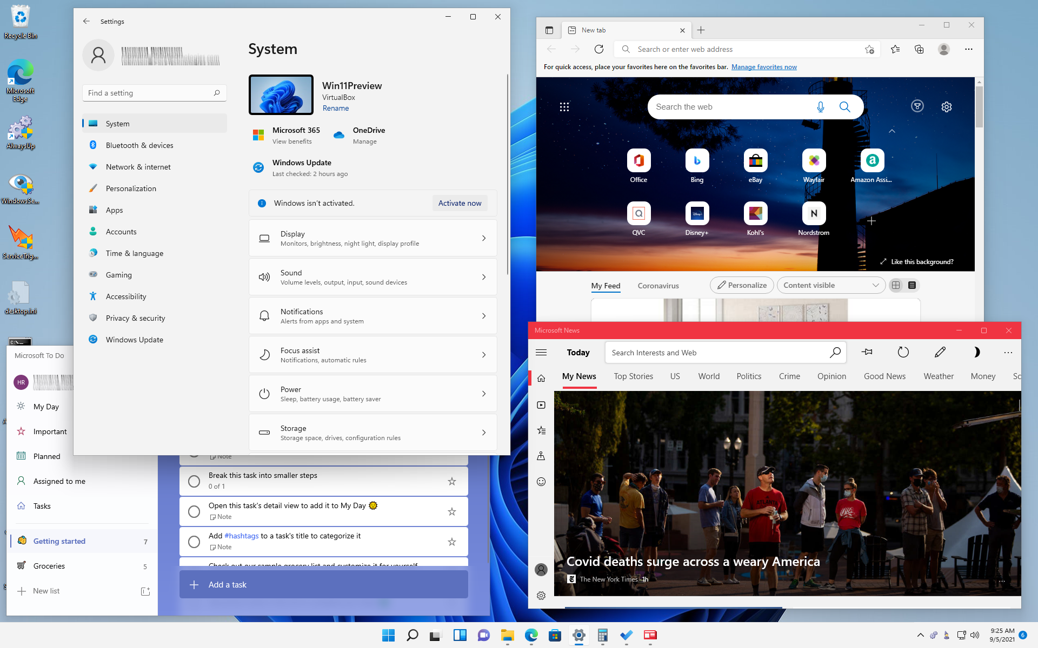Open Edge Collections icon
Viewport: 1038px width, 648px height.
pos(919,49)
